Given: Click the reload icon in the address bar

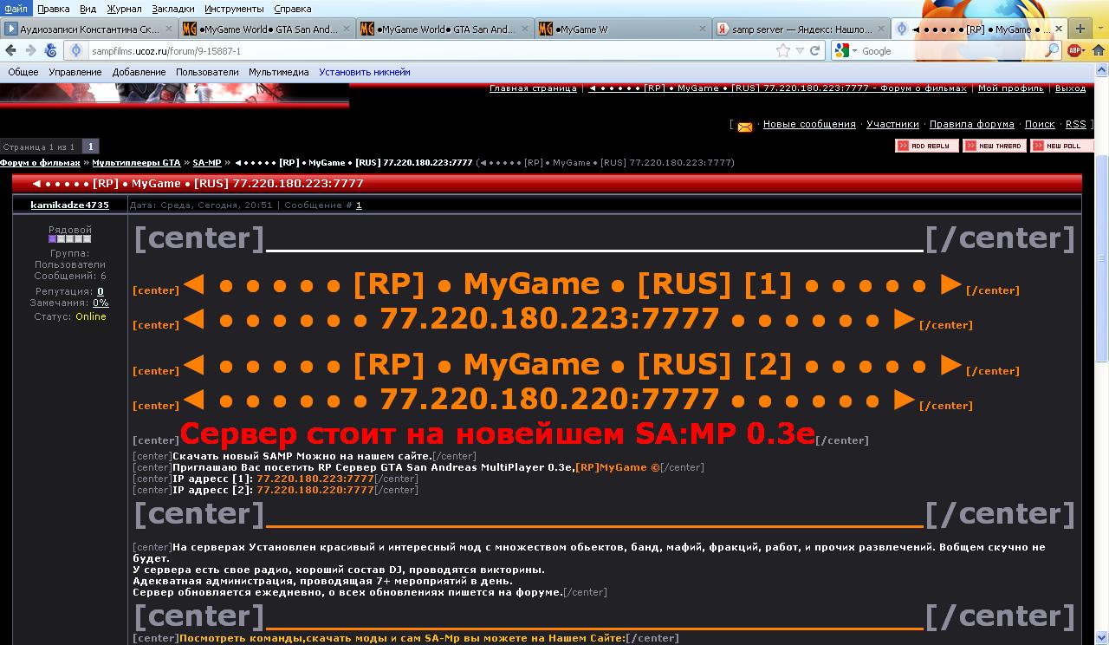Looking at the screenshot, I should 815,50.
